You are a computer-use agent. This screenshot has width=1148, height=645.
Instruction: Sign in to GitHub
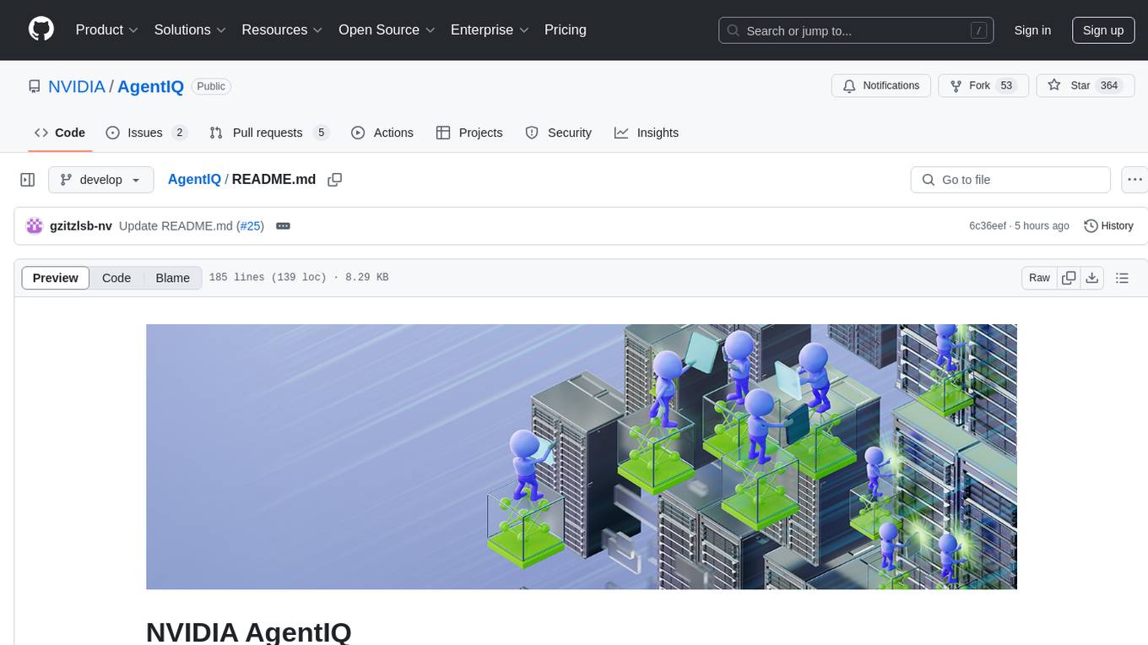[1032, 30]
